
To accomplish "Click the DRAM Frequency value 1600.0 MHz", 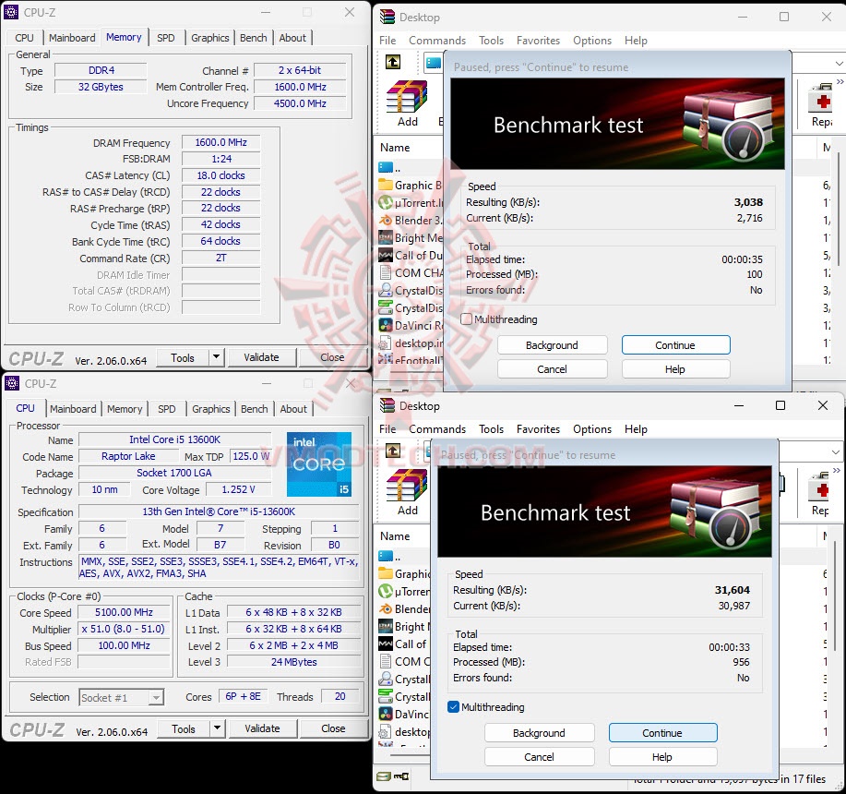I will point(221,142).
